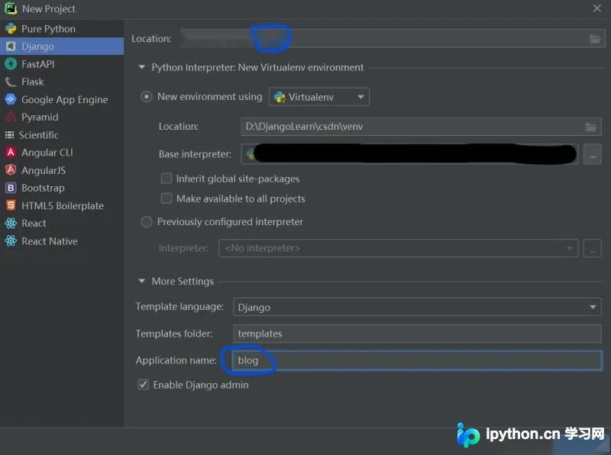This screenshot has height=455, width=611.
Task: Collapse the Python Interpreter section
Action: coord(142,67)
